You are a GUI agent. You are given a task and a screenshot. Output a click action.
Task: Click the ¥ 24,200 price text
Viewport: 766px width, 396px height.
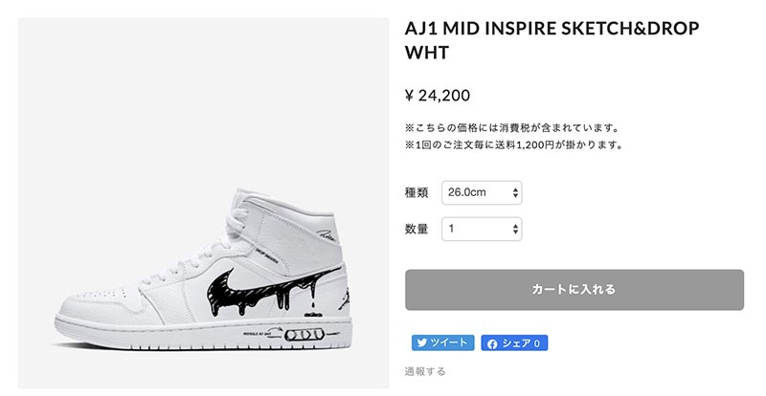(x=438, y=95)
